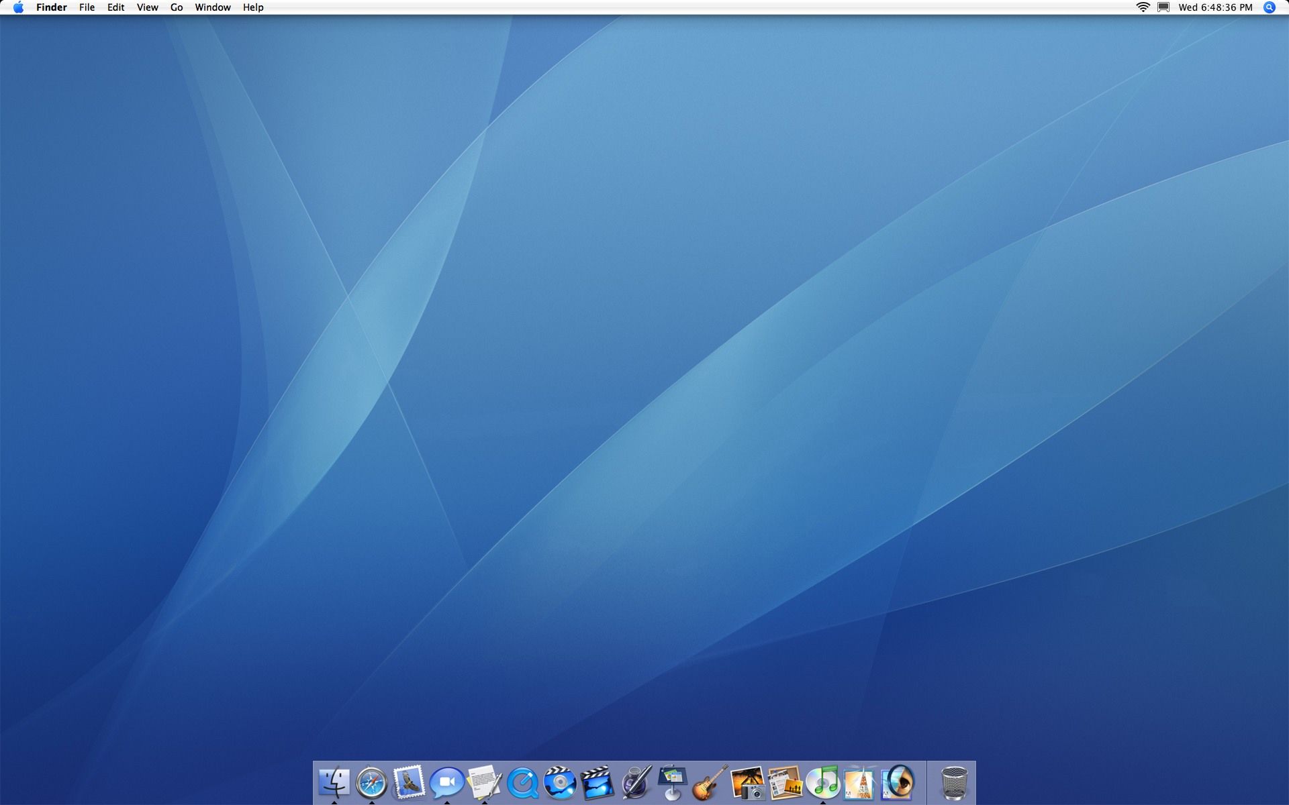Open Keynote podium icon in Dock
1289x805 pixels.
[673, 782]
